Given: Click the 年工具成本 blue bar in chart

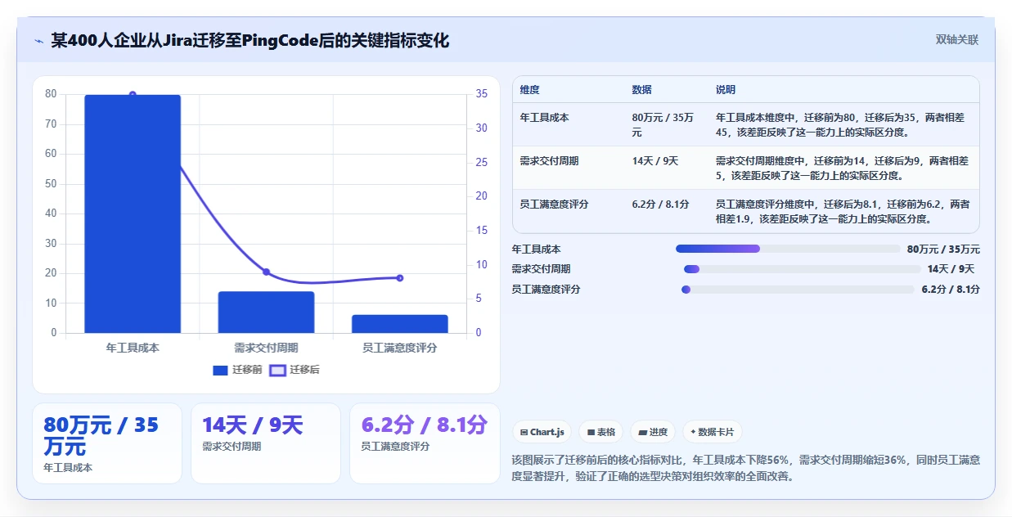Looking at the screenshot, I should click(x=133, y=214).
